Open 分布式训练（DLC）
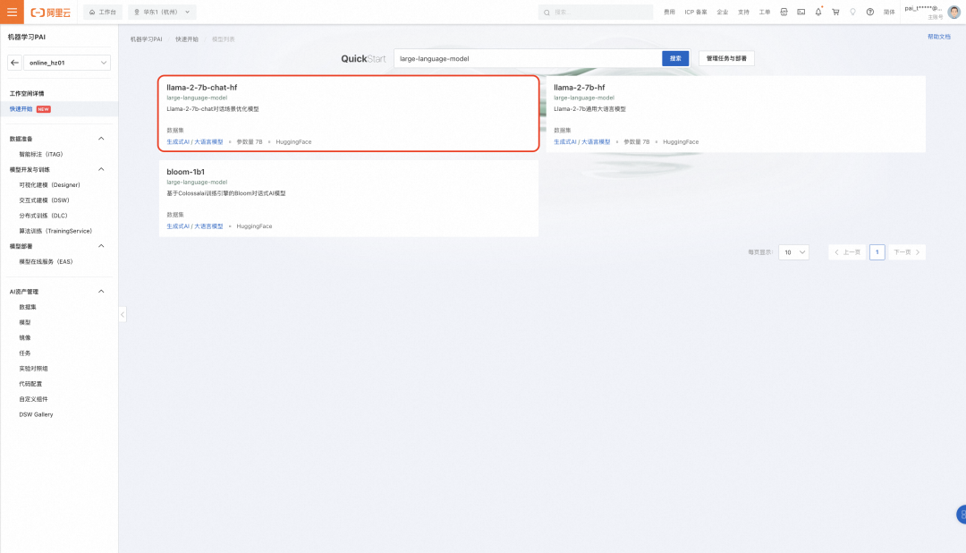Image resolution: width=966 pixels, height=553 pixels. 43,216
